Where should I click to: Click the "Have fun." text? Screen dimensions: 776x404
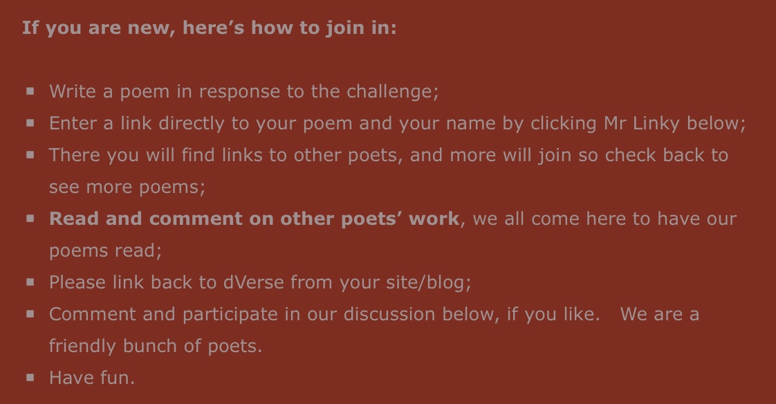(x=91, y=378)
